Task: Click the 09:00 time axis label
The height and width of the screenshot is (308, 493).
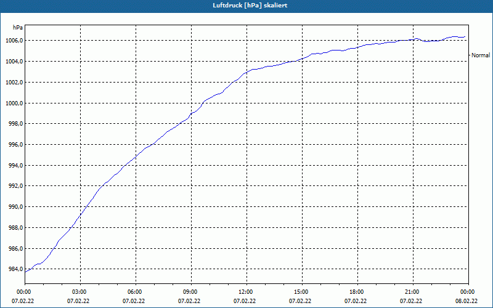Action: tap(191, 292)
